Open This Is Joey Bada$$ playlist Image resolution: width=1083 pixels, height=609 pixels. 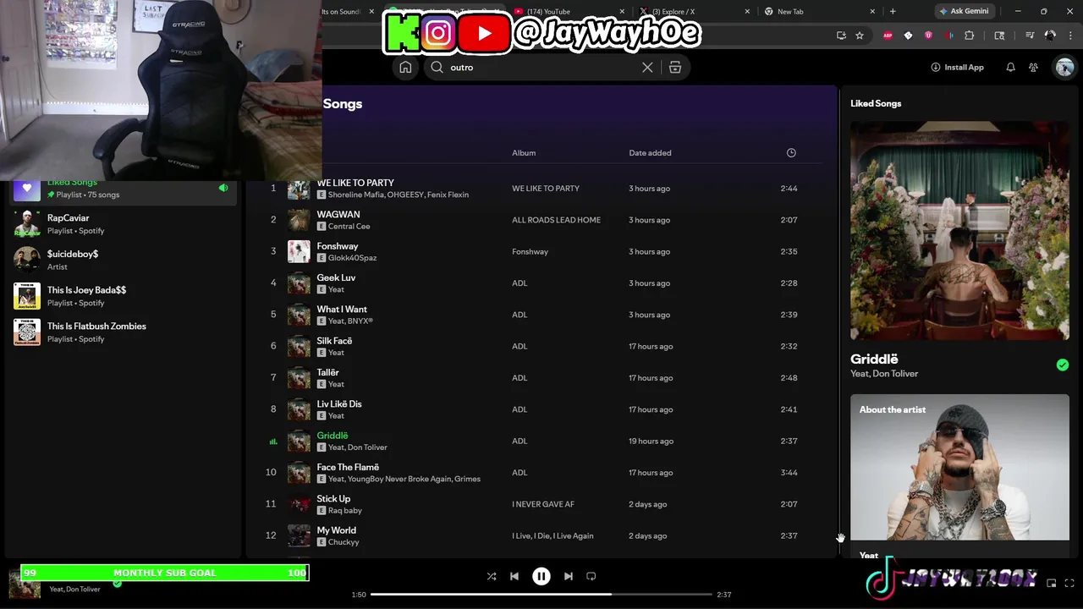click(123, 296)
